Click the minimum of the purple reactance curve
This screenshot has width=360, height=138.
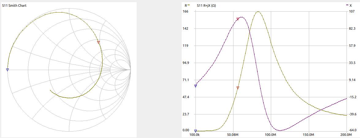[x=280, y=130]
